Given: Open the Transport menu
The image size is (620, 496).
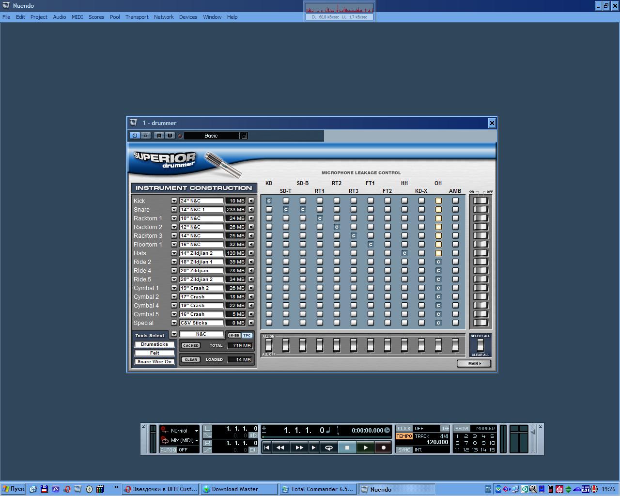Looking at the screenshot, I should coord(137,17).
